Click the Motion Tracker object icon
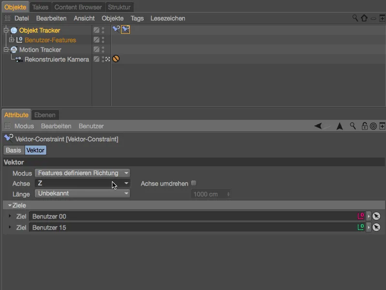This screenshot has width=386, height=290. [x=14, y=50]
